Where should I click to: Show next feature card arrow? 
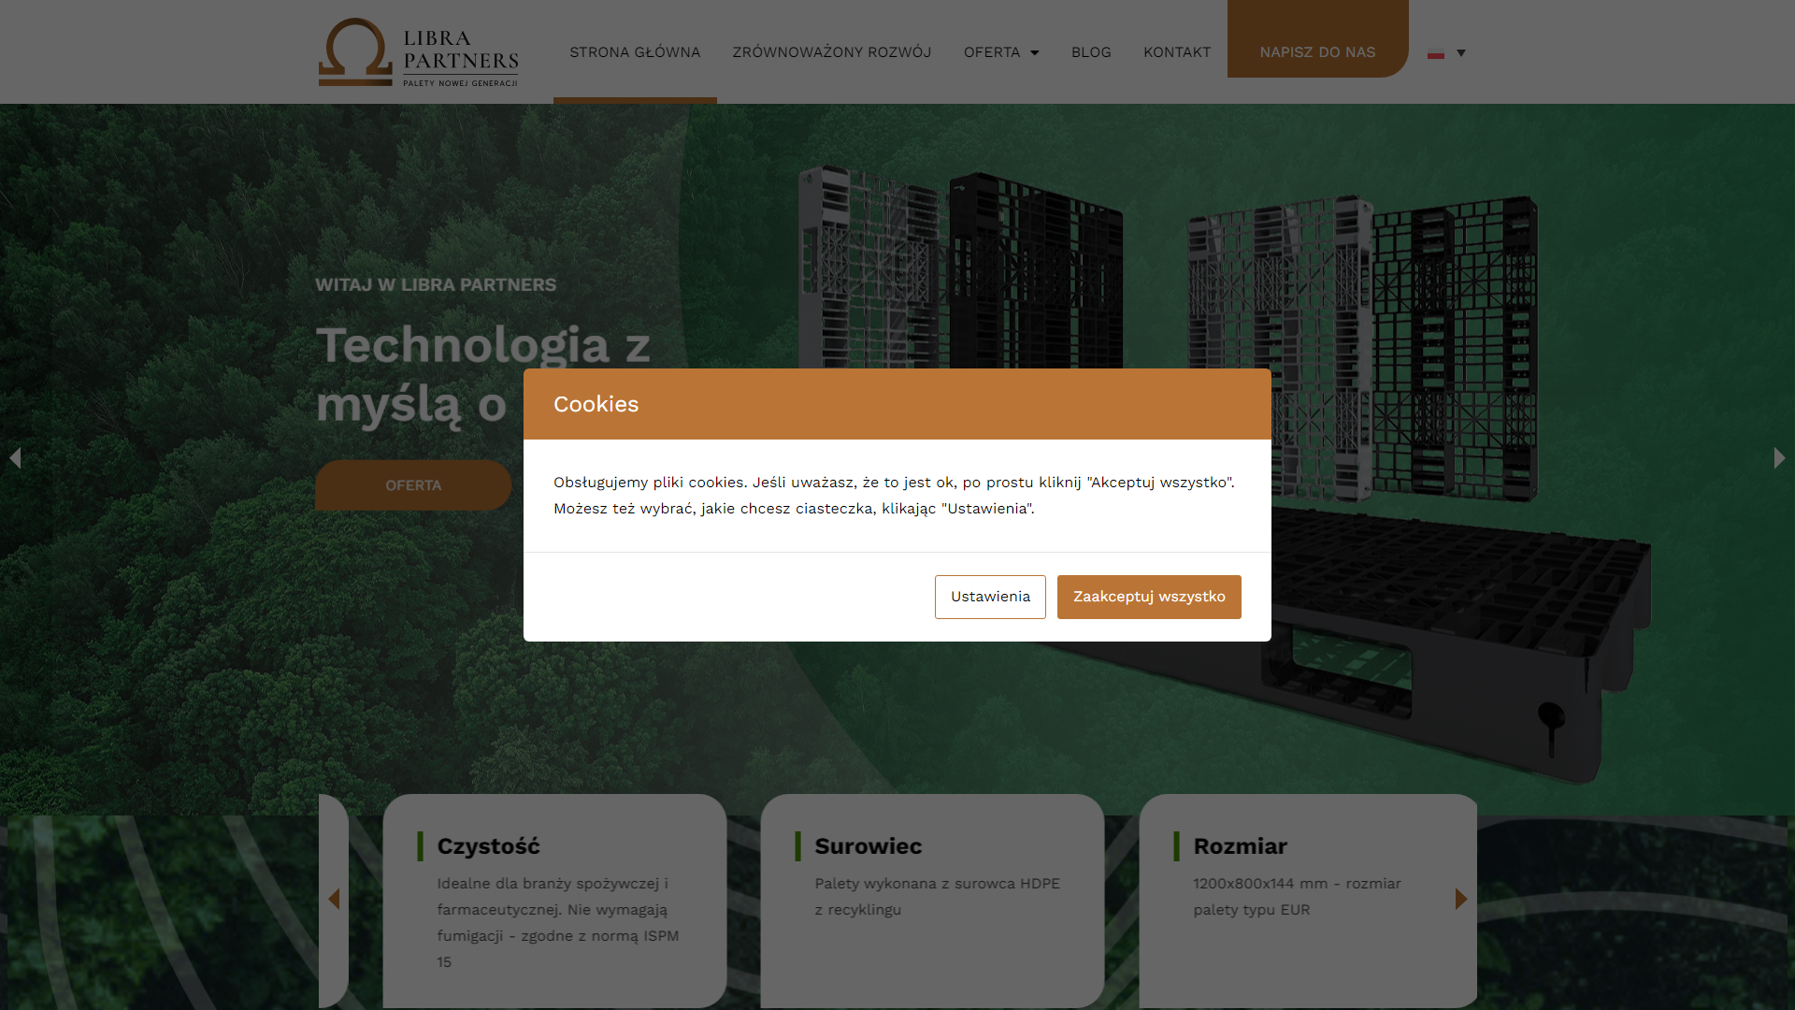pyautogui.click(x=1461, y=899)
